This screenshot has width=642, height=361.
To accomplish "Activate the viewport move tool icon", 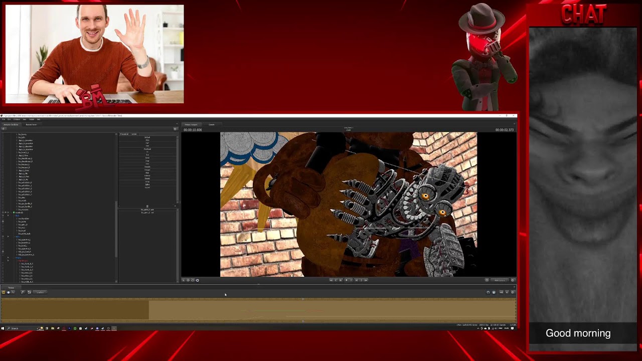I will tap(188, 280).
